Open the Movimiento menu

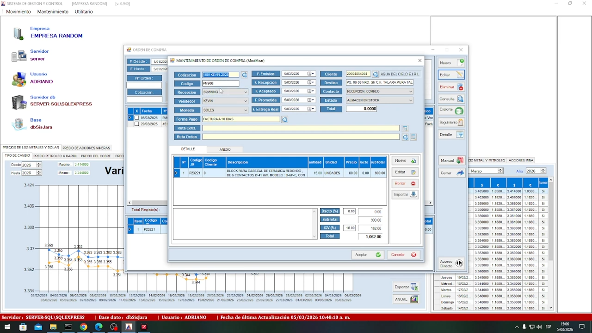tap(18, 12)
